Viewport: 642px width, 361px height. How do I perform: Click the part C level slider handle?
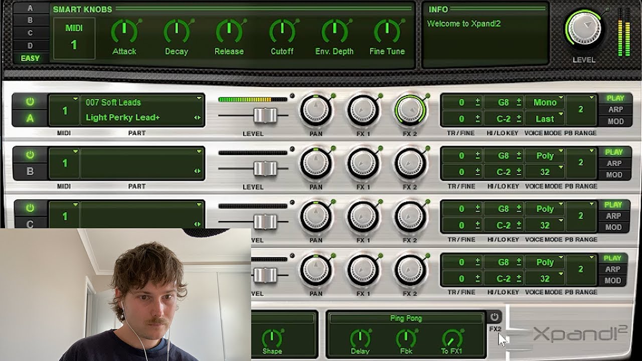(x=264, y=222)
